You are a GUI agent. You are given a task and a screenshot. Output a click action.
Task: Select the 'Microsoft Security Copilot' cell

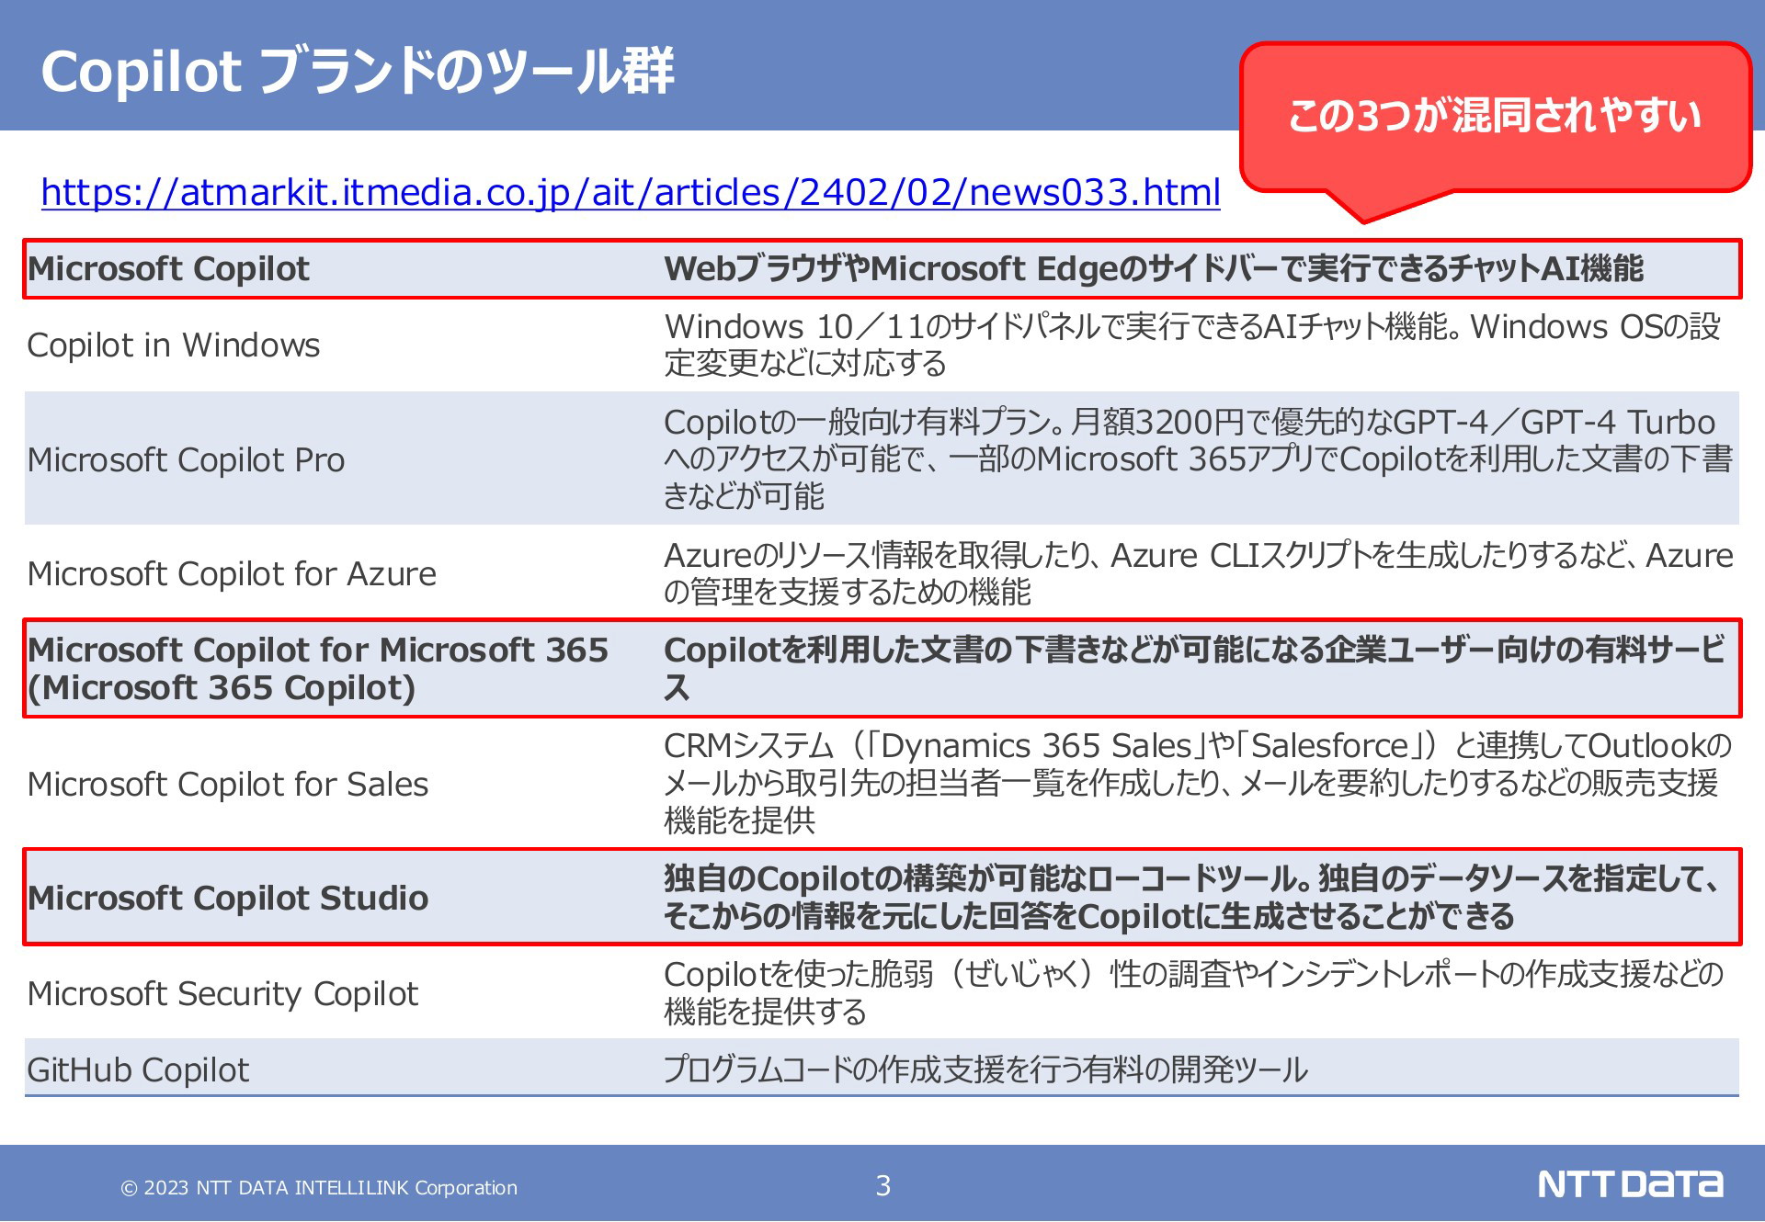(222, 993)
